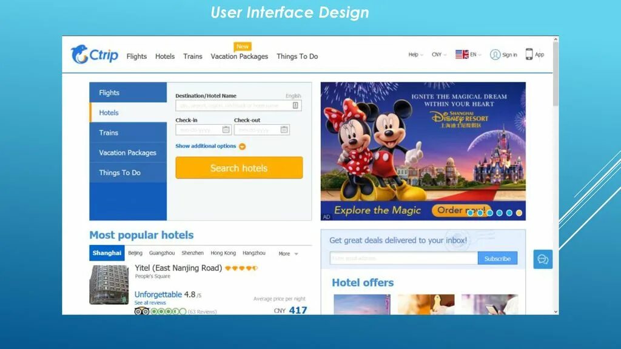Select the last yellow carousel dot
The image size is (621, 349).
point(519,213)
